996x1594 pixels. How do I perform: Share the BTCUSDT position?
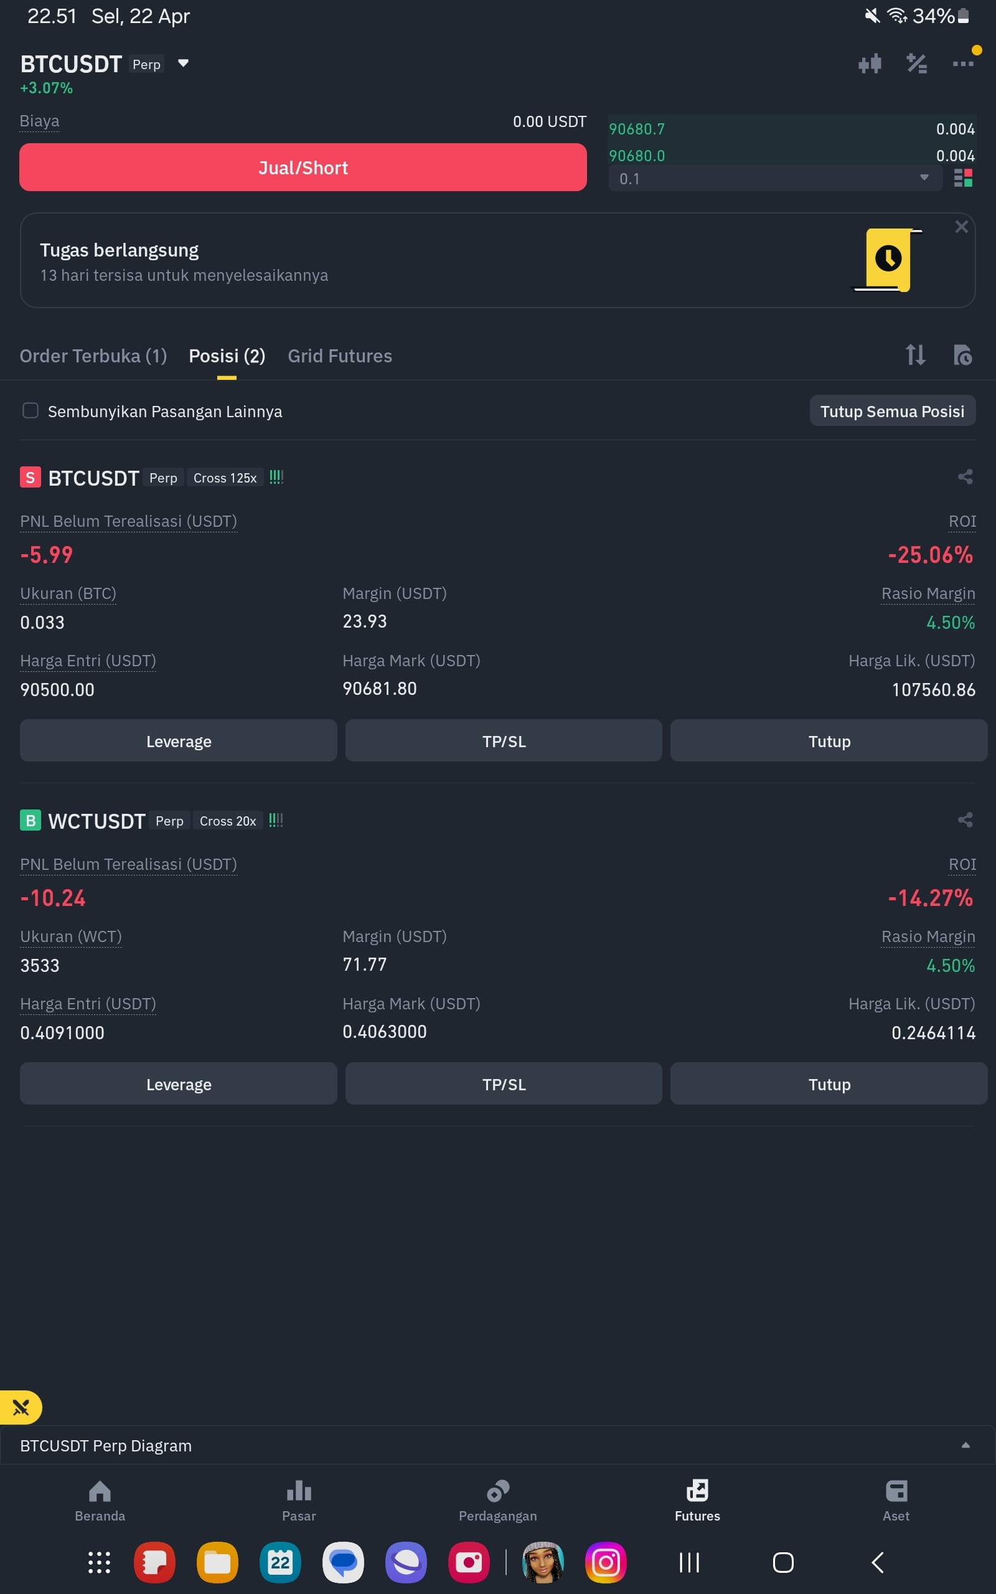tap(965, 477)
